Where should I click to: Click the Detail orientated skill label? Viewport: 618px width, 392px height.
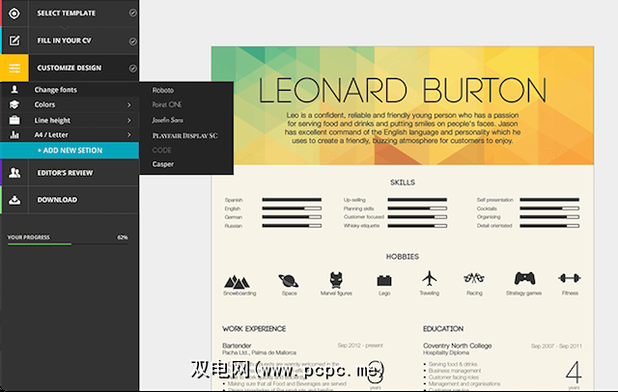[494, 226]
